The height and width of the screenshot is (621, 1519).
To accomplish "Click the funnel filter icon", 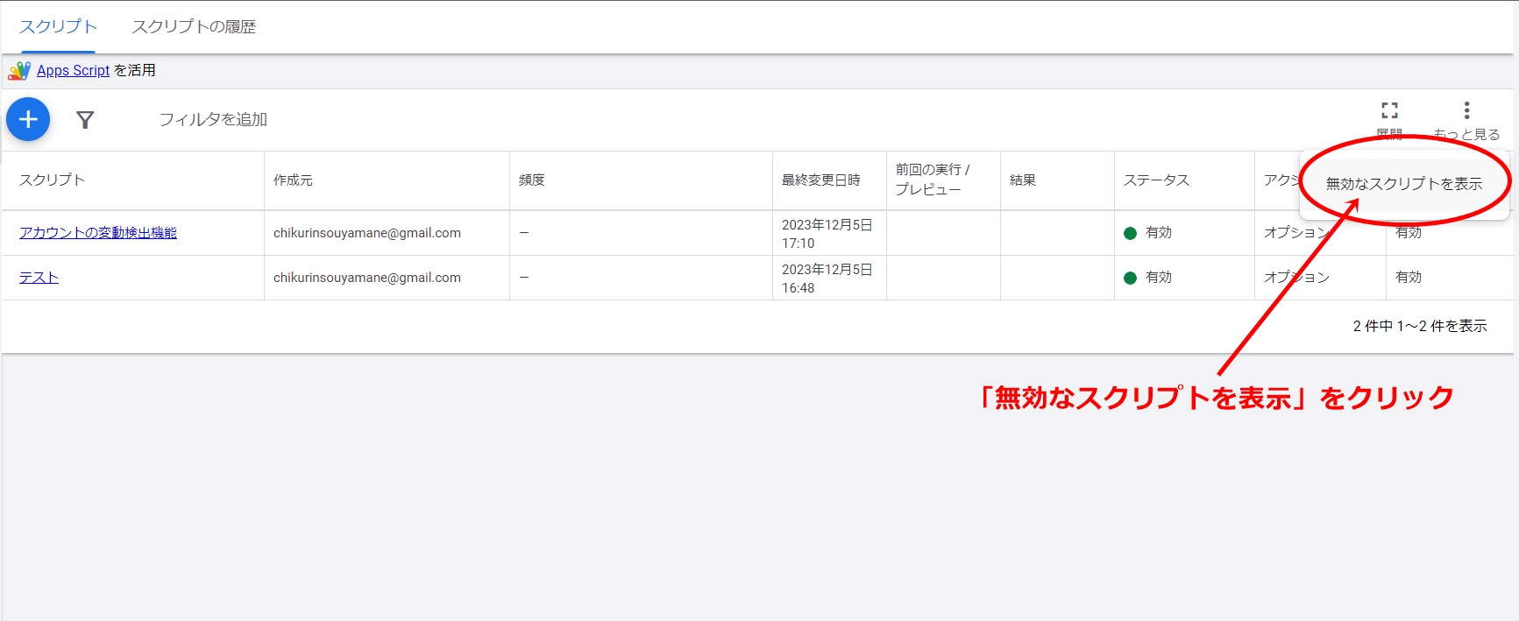I will 85,120.
